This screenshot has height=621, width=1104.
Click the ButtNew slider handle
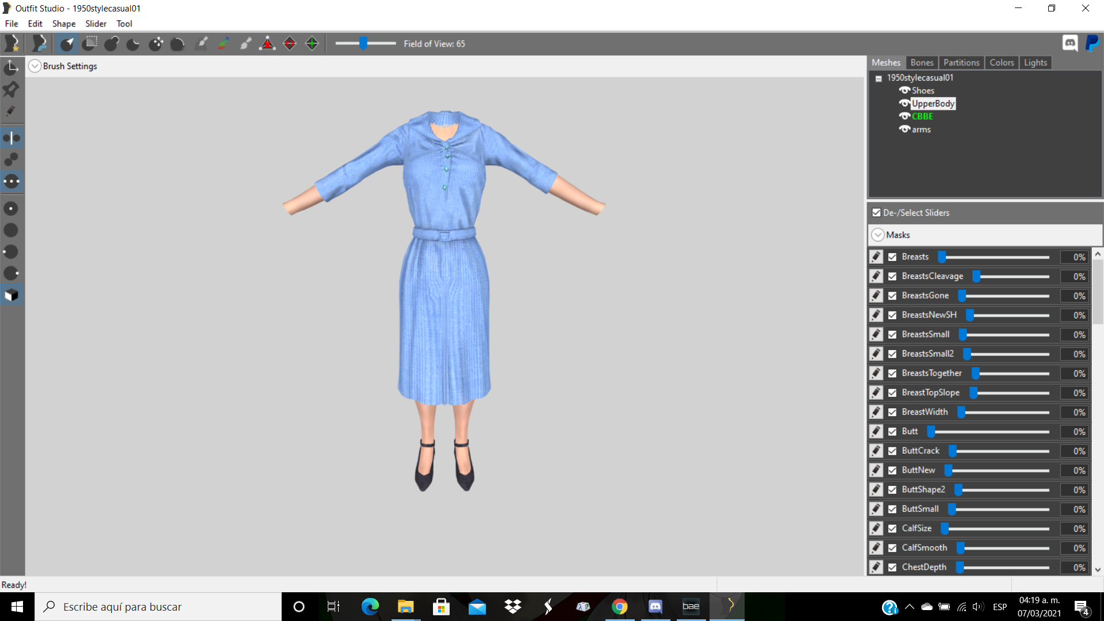point(948,470)
